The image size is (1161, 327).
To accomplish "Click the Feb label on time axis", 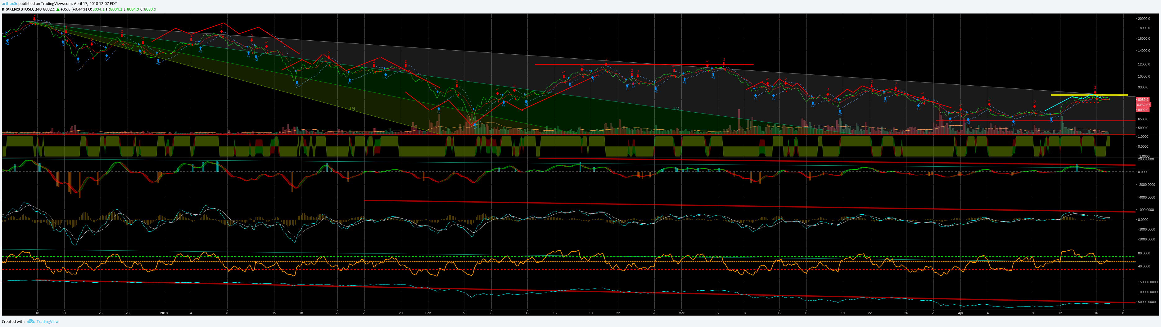I will [x=428, y=313].
